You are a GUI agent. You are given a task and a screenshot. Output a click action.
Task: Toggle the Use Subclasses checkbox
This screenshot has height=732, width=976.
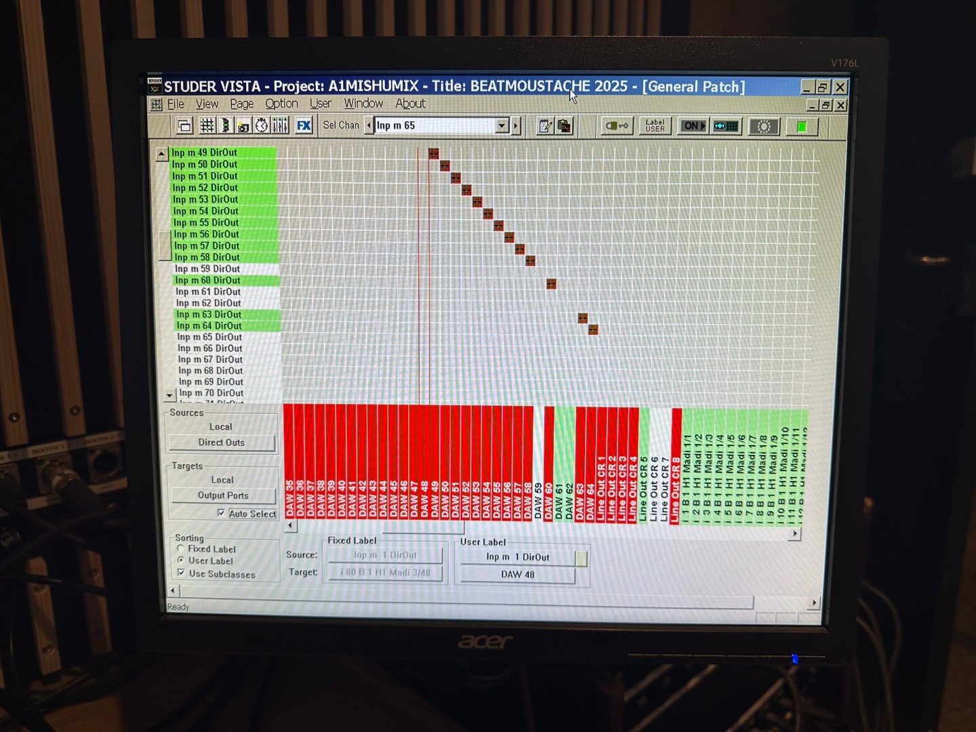181,573
